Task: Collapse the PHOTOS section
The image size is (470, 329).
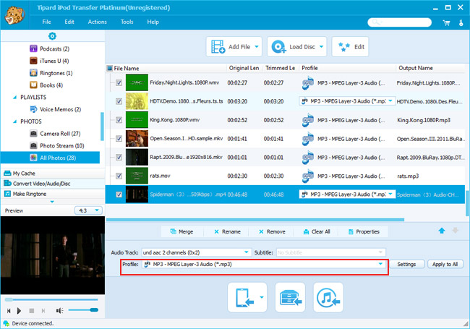Action: (x=14, y=121)
